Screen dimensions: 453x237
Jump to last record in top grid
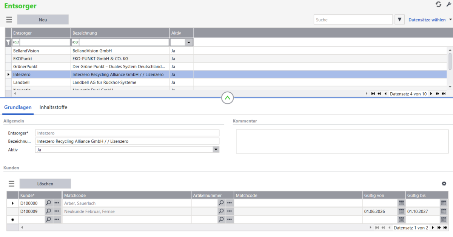coord(444,94)
